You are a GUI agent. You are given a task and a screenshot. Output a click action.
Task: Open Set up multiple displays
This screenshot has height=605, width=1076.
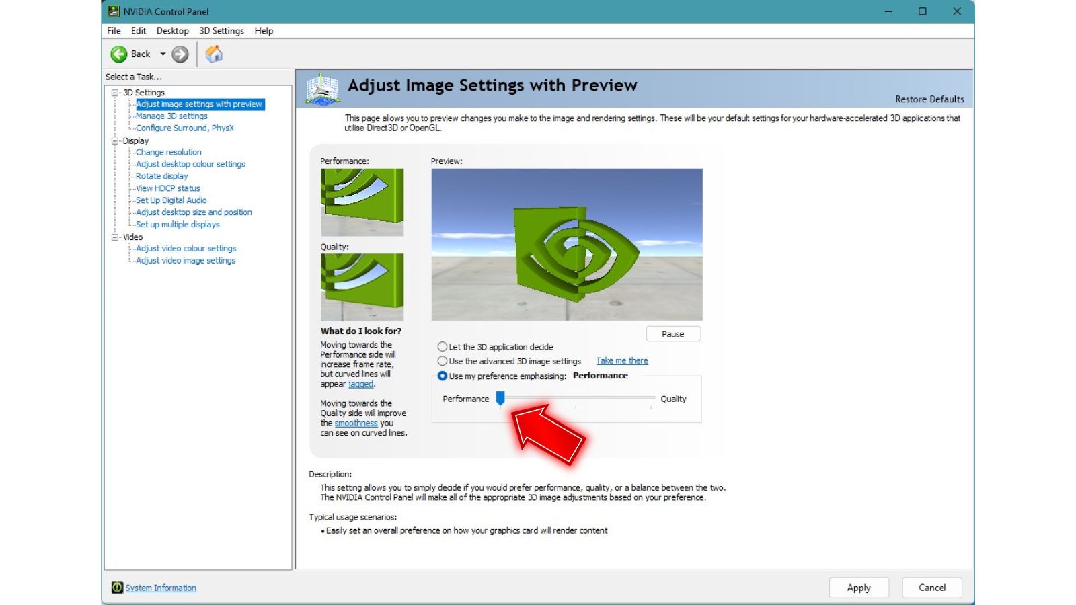pos(178,225)
